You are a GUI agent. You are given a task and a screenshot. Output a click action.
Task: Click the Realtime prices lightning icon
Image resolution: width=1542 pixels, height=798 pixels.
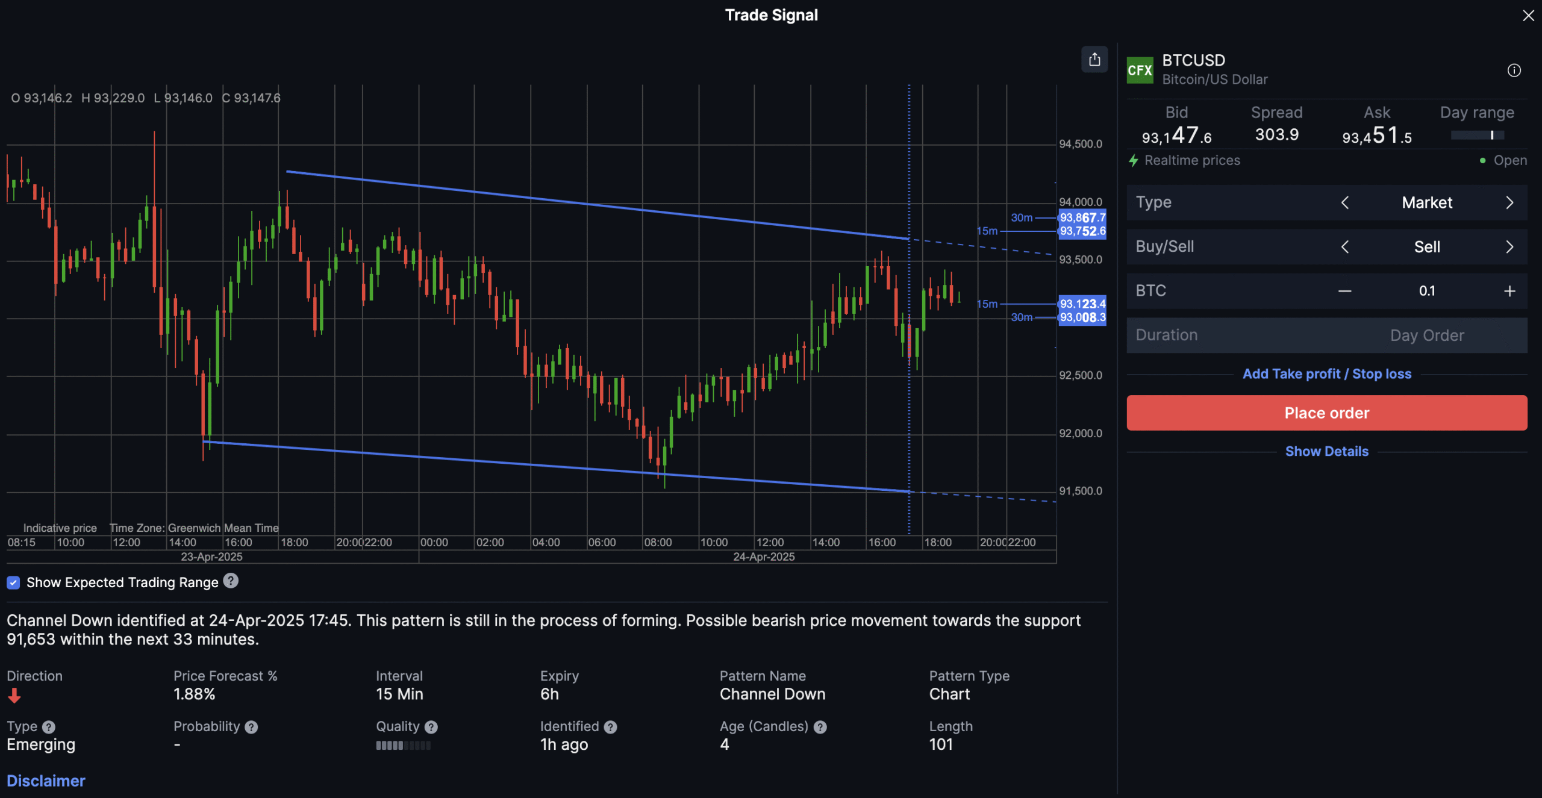click(x=1133, y=160)
